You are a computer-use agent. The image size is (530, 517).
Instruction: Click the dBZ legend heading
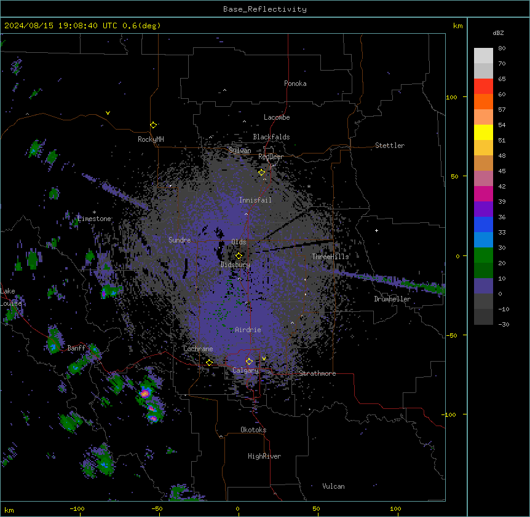point(498,33)
